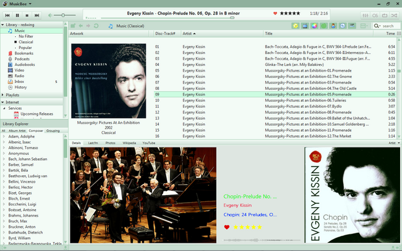Collapse the Library - redwing section
The image size is (402, 251).
coord(3,25)
